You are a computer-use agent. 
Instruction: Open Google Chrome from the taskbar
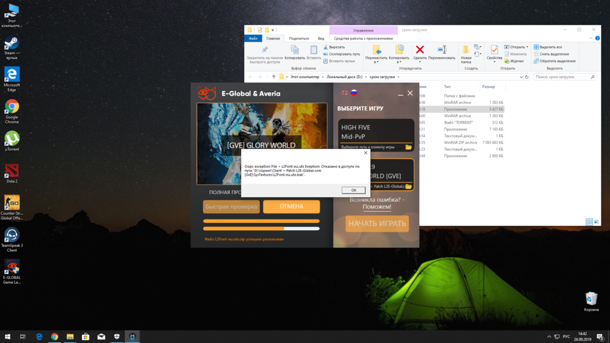pyautogui.click(x=54, y=336)
